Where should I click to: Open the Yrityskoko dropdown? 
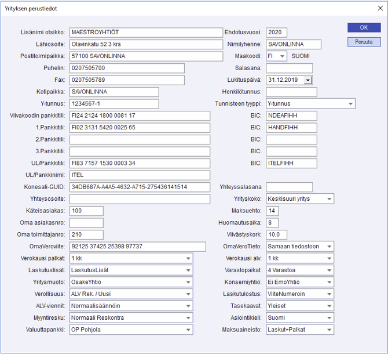tap(329, 199)
